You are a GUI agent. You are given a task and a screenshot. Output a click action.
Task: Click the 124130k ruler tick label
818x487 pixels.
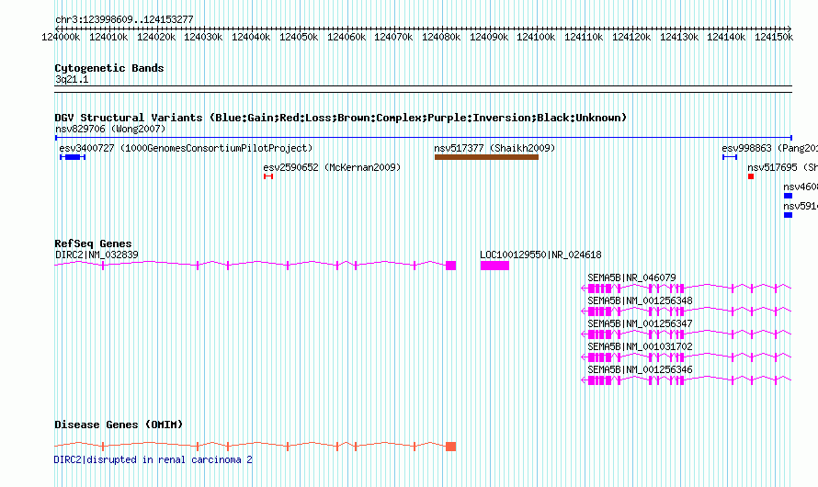pyautogui.click(x=679, y=37)
